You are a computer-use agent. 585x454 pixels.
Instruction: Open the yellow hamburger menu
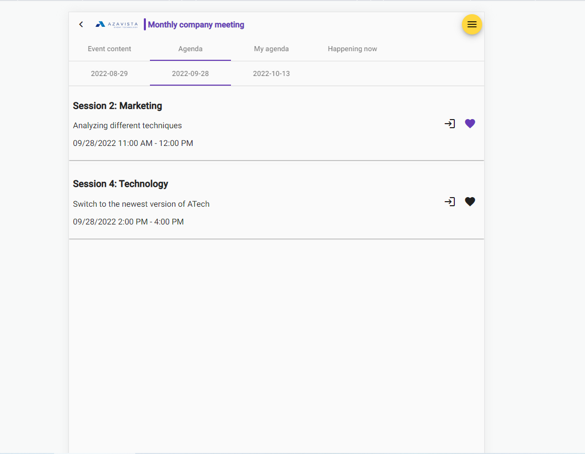tap(472, 25)
